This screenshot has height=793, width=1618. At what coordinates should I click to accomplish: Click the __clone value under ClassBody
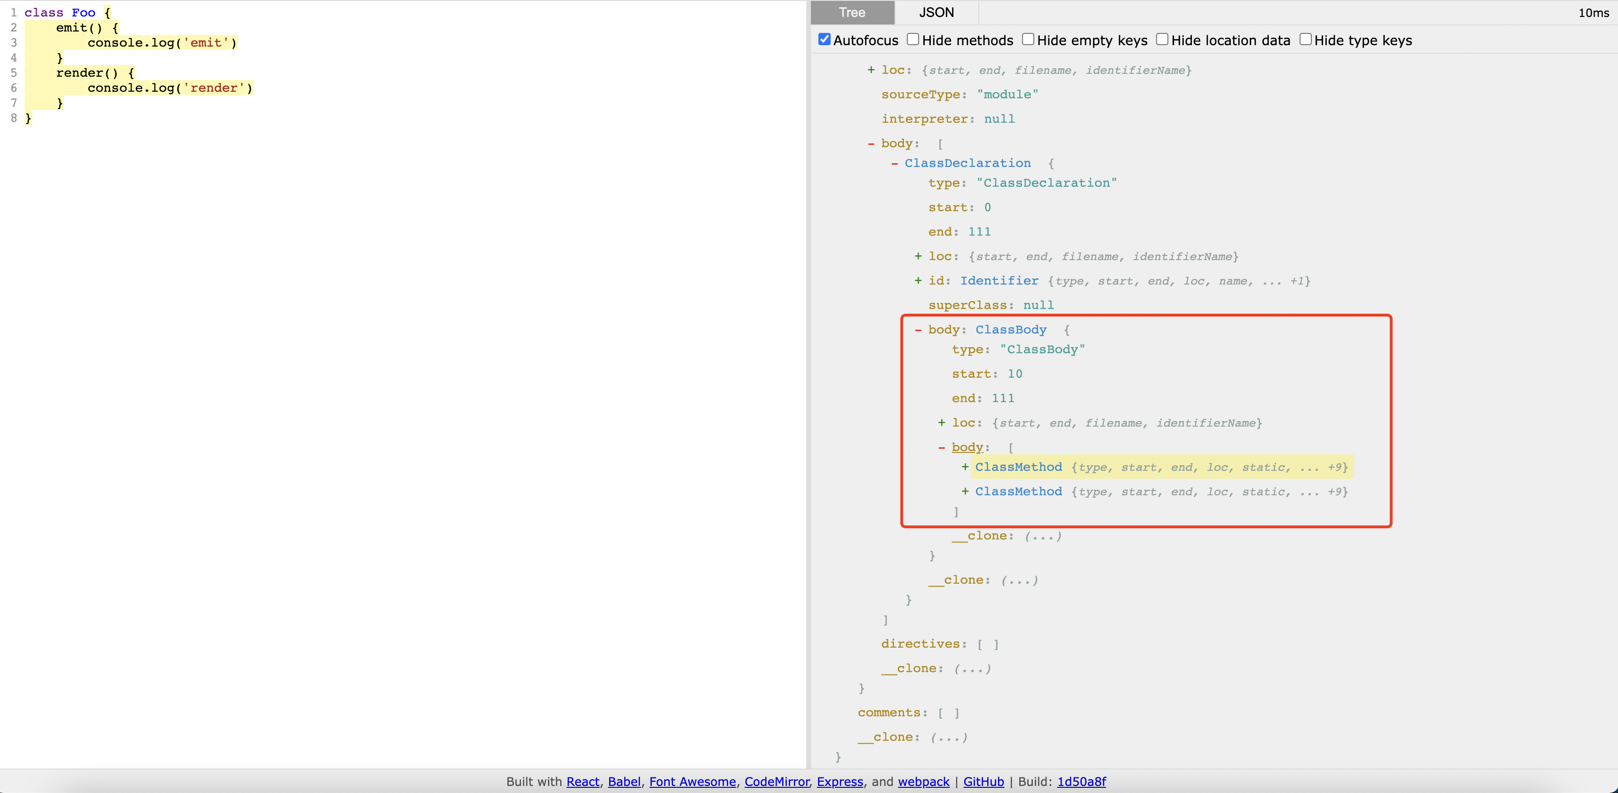tap(1043, 536)
